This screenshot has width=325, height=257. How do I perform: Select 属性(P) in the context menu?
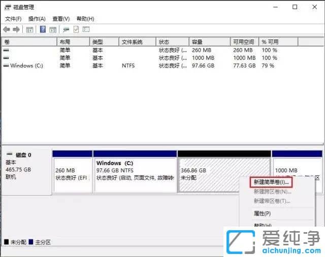coord(262,213)
